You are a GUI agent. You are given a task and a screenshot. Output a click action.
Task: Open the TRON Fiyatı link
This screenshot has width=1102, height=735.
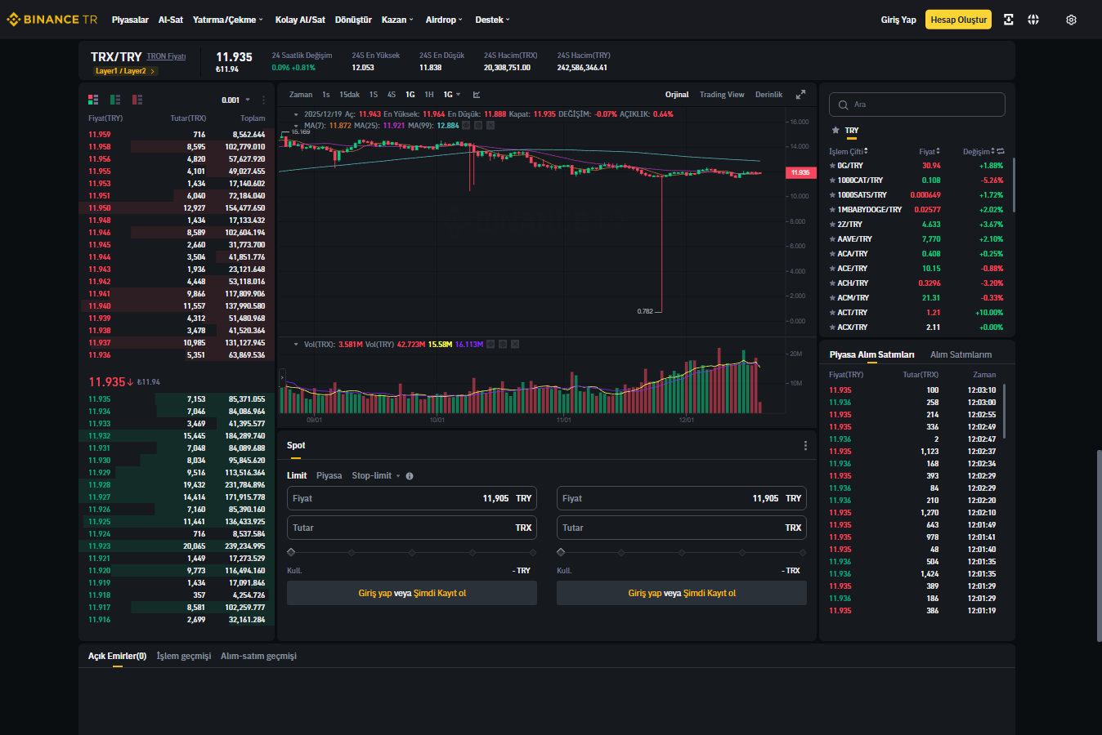click(166, 56)
